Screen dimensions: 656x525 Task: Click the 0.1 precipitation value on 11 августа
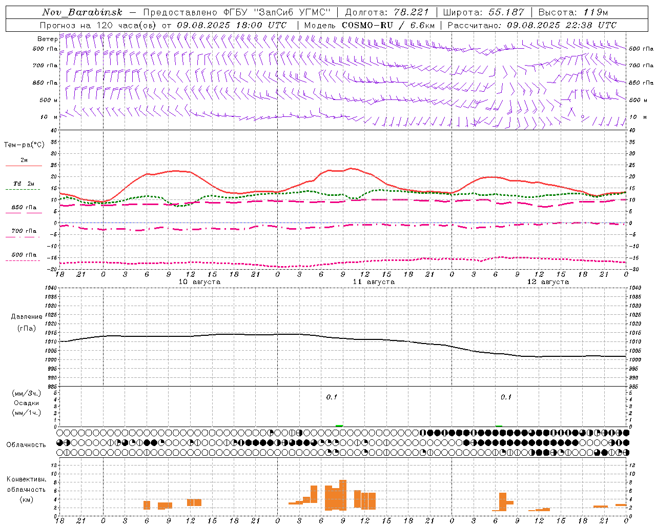coord(332,397)
